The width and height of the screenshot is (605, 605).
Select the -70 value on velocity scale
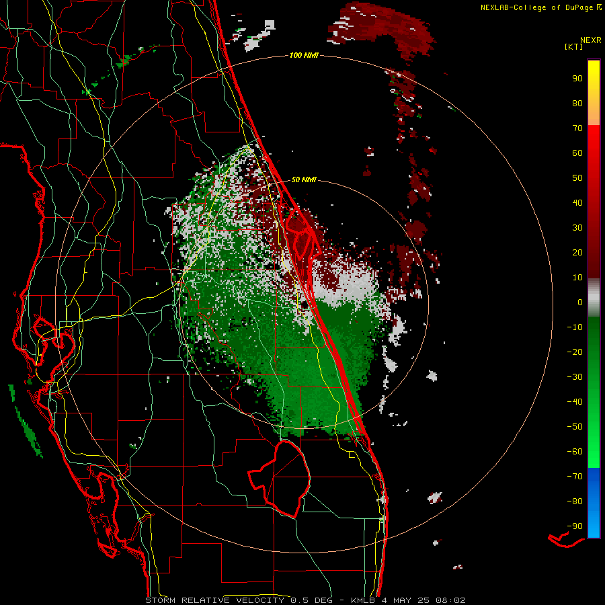[575, 477]
